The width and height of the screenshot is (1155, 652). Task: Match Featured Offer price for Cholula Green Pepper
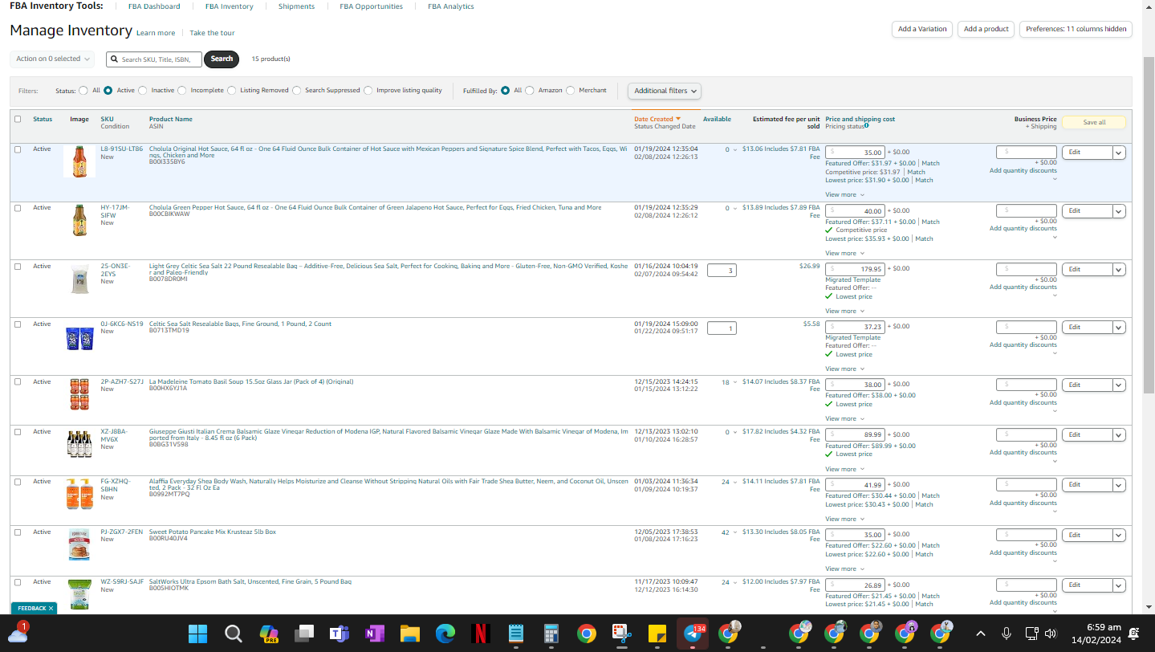(x=931, y=222)
